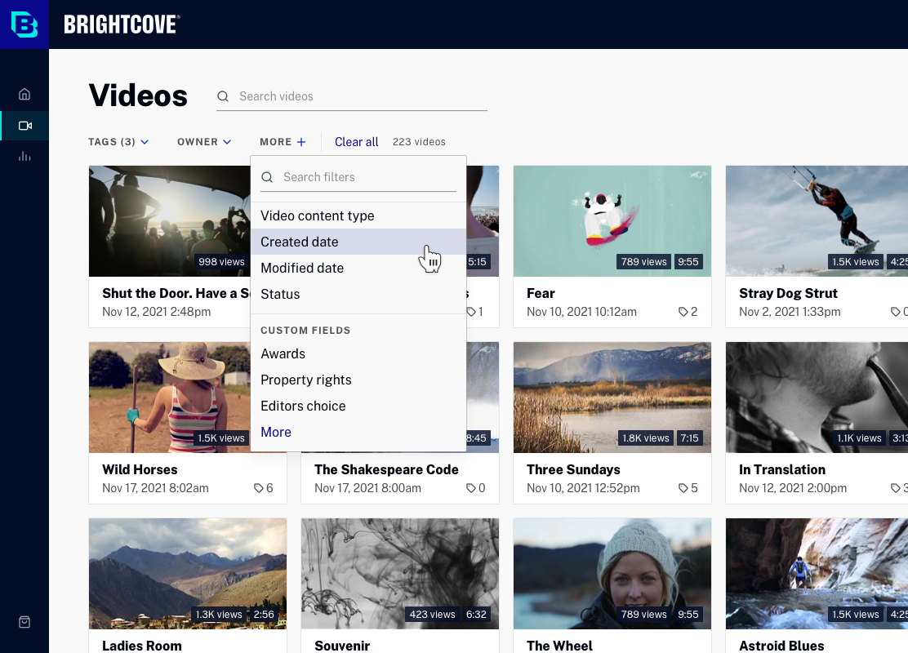Open the Three Sundays video thumbnail
908x653 pixels.
[612, 398]
